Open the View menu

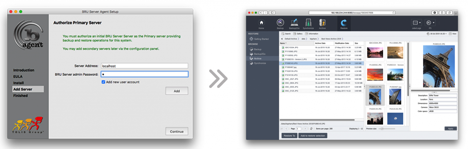453,34
